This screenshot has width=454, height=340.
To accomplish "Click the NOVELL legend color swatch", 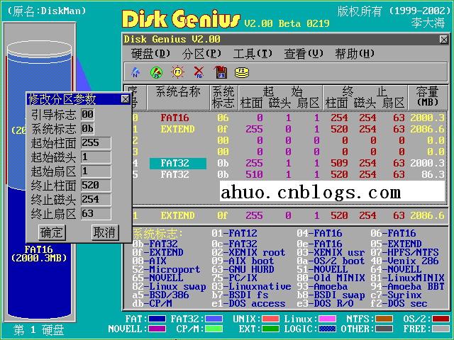I will (157, 329).
